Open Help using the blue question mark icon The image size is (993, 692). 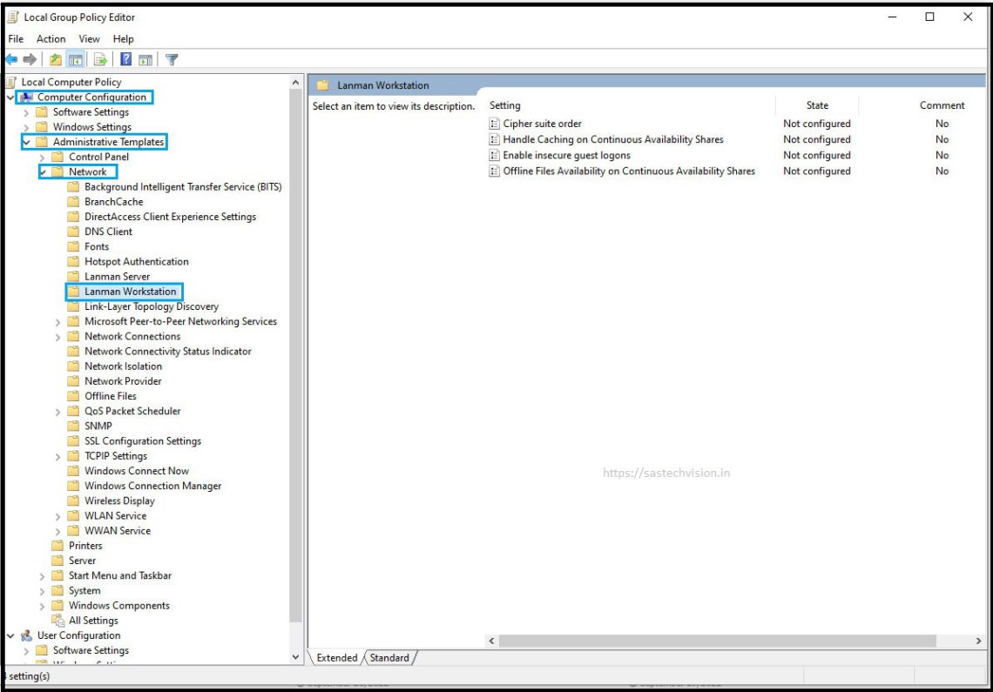[126, 59]
